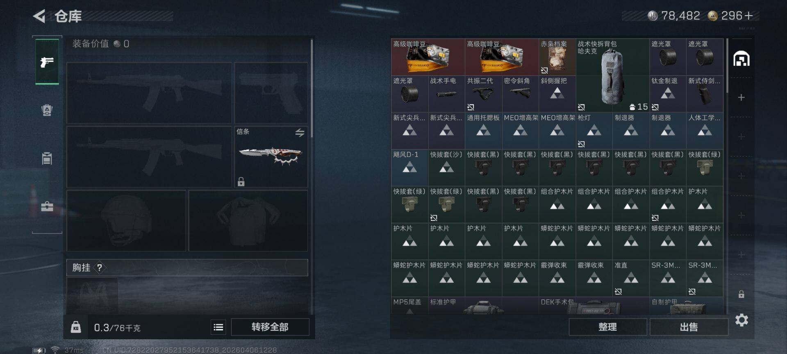787x354 pixels.
Task: Tap the swap arrows on 信条 knife slot
Action: click(300, 133)
